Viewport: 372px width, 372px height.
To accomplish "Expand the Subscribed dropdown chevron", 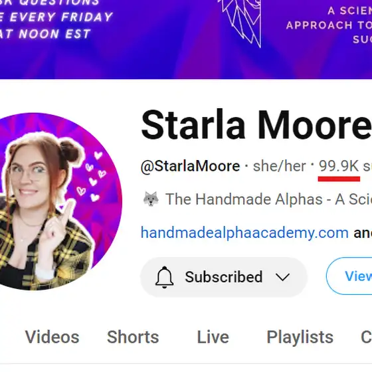I will click(282, 277).
